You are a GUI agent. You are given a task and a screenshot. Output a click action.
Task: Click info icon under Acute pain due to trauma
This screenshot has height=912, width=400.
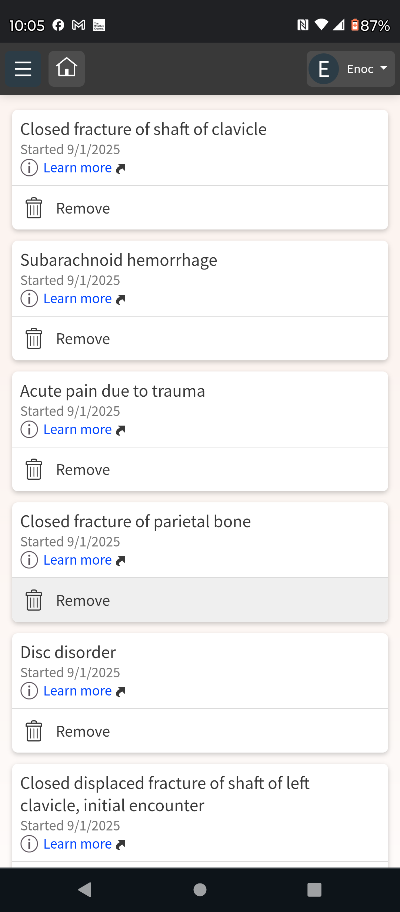29,429
